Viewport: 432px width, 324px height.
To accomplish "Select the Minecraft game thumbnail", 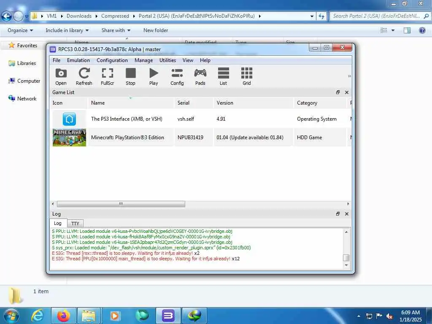I will point(70,138).
